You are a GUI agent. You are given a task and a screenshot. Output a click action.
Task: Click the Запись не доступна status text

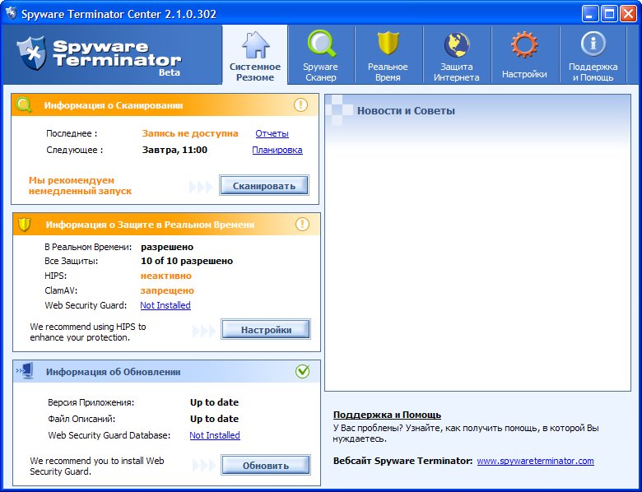tap(190, 133)
